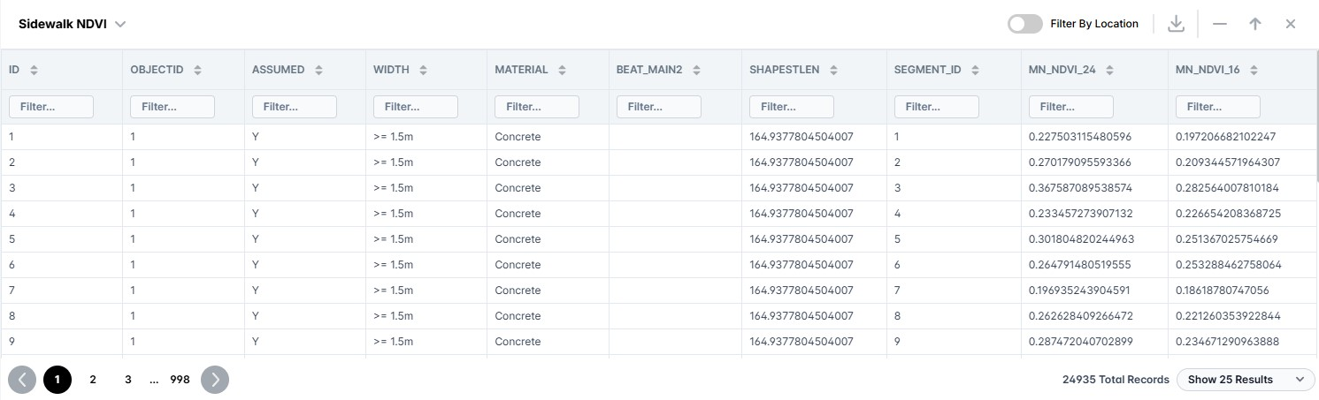Sort by BEAT_MAIN2 column
The image size is (1319, 400).
696,70
